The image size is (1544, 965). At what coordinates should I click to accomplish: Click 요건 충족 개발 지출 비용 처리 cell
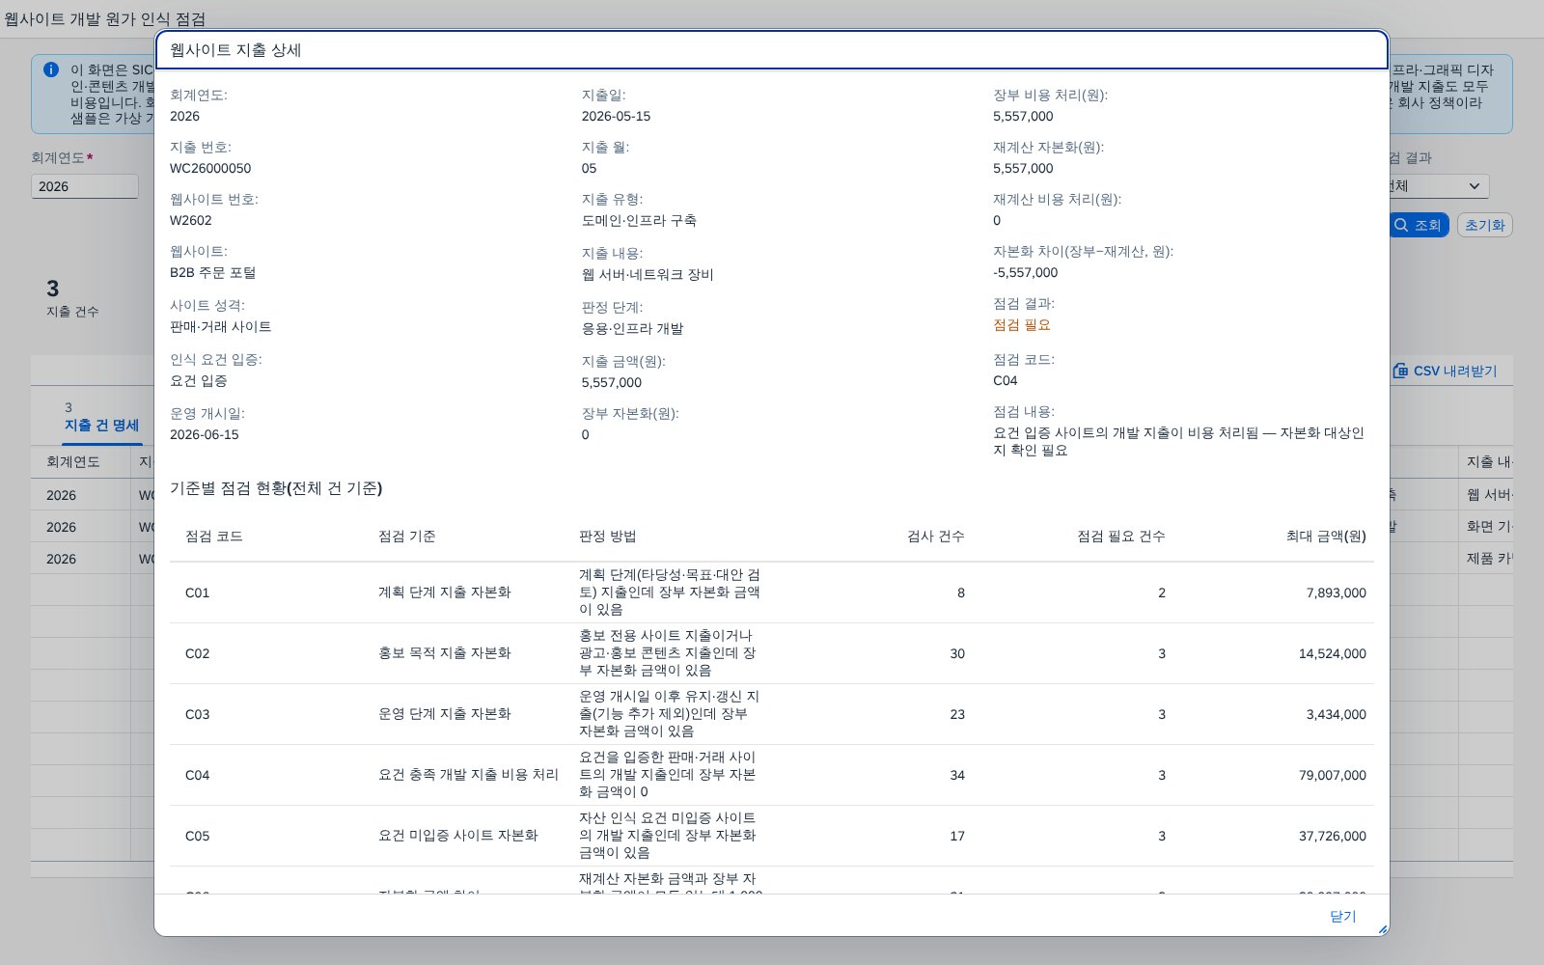(468, 774)
